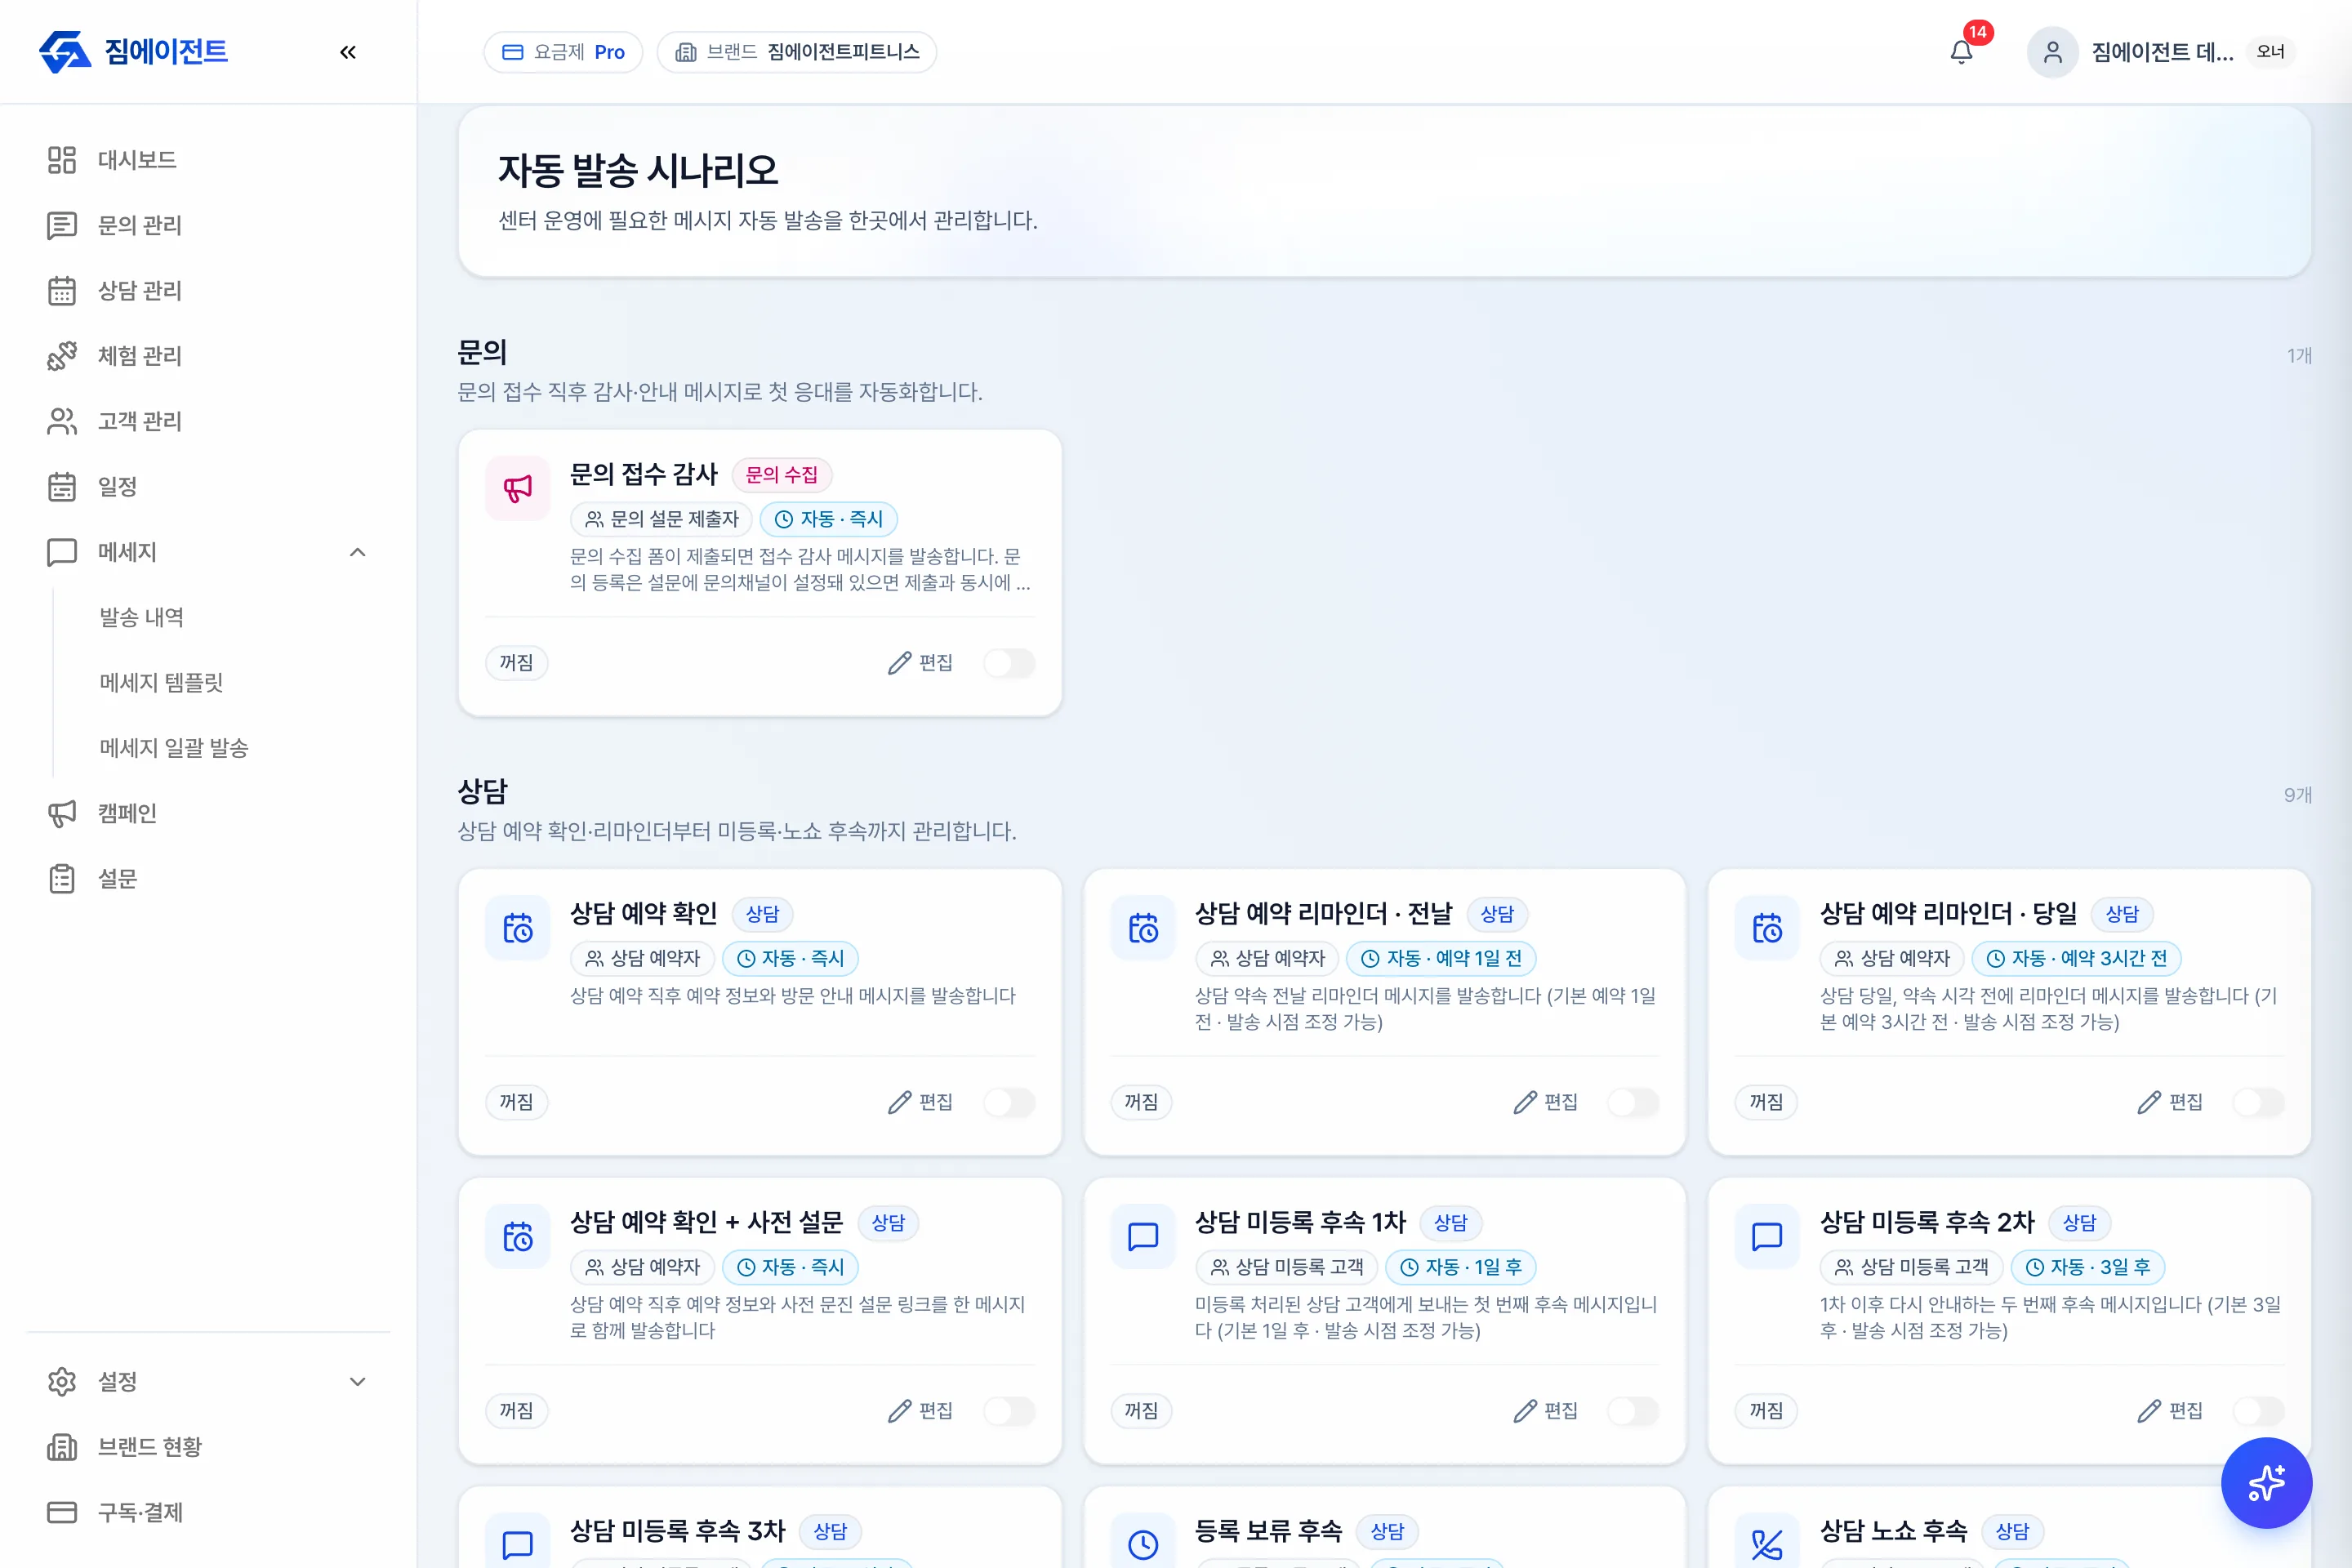
Task: Open the 짐에이전트 데... account menu
Action: coord(2161,52)
